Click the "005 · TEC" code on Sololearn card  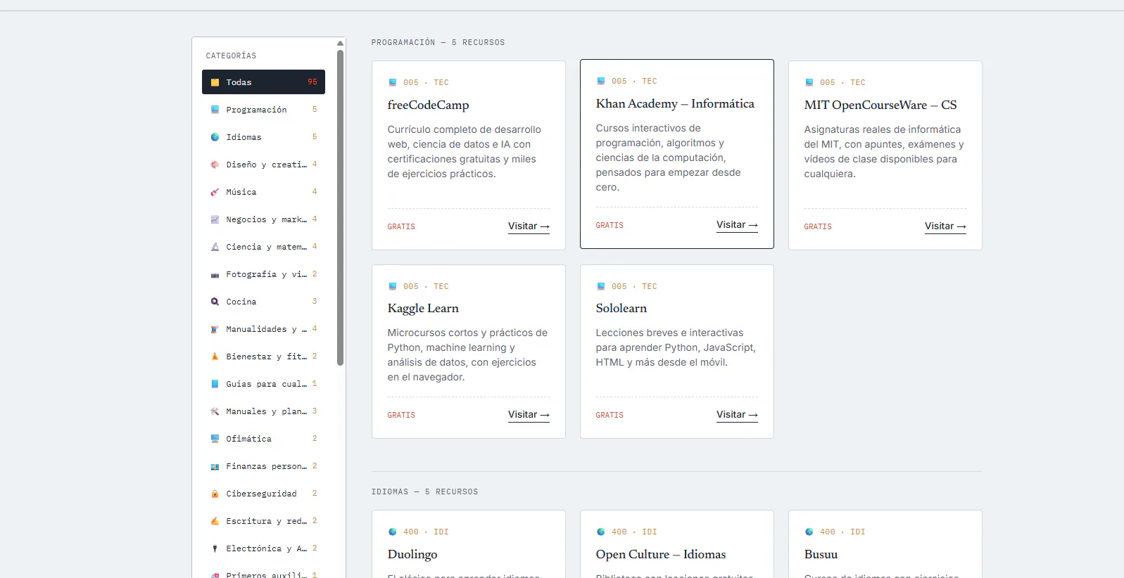(634, 287)
